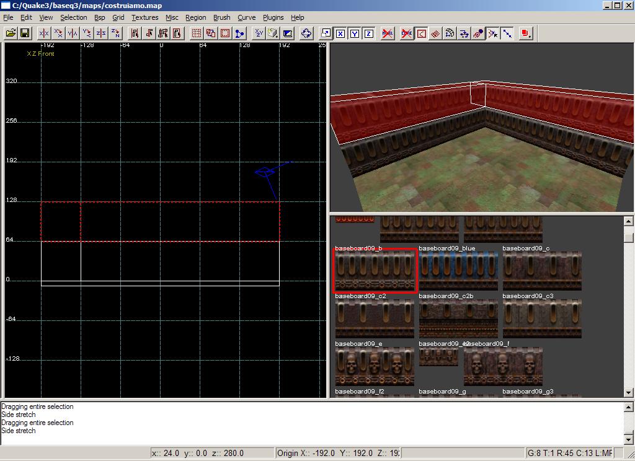635x461 pixels.
Task: Click the Select Touching icon
Action: click(149, 33)
